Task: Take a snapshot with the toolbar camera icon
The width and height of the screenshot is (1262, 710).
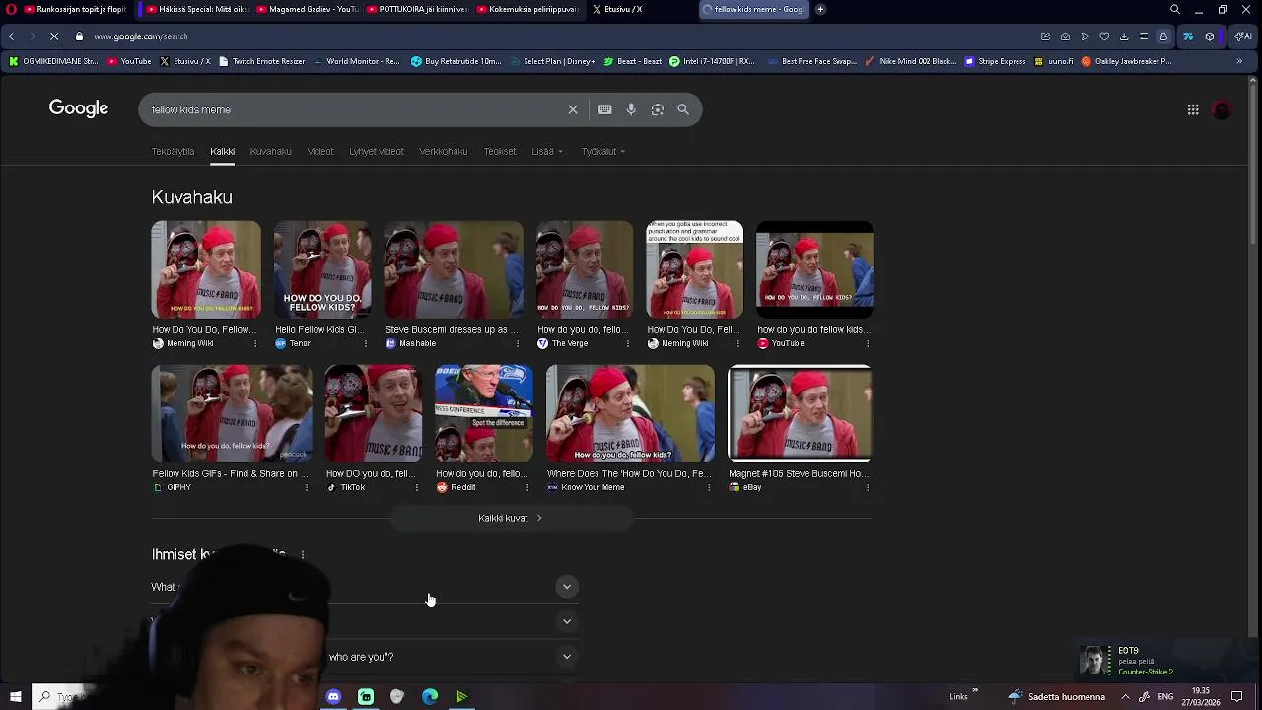Action: 1065,36
